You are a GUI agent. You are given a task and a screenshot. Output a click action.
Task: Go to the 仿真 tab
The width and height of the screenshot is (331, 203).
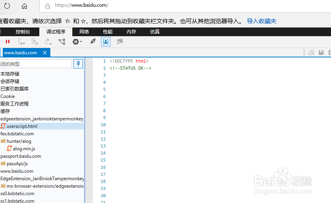(155, 32)
